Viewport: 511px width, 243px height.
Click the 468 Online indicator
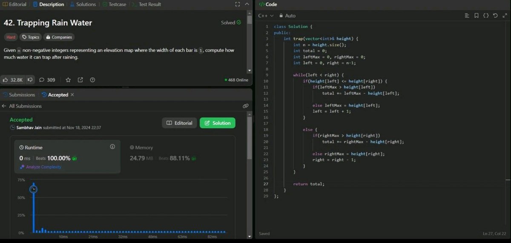tap(236, 80)
